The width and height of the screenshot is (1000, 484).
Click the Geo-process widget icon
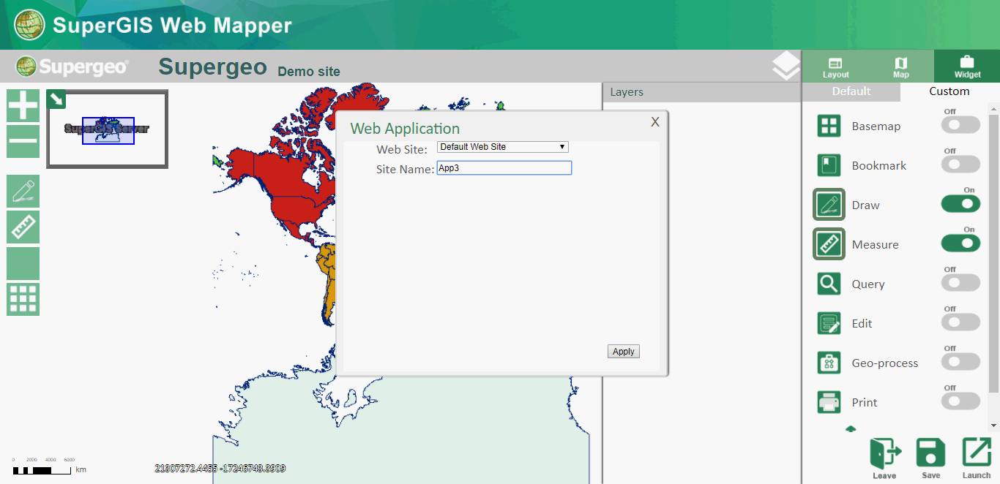click(829, 363)
